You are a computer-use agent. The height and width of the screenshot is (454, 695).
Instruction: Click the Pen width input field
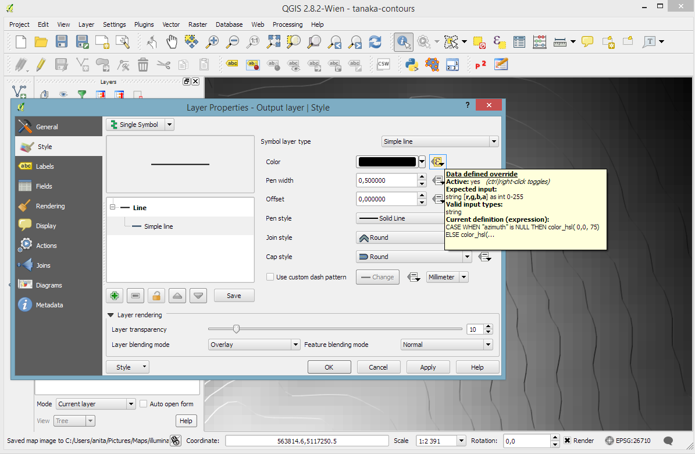click(386, 180)
